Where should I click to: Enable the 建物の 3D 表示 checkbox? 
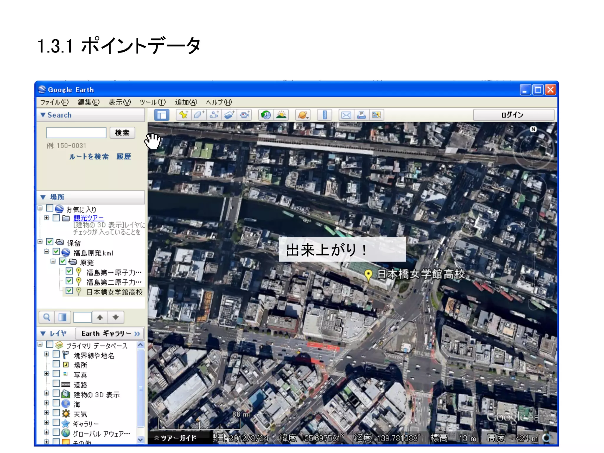[56, 393]
